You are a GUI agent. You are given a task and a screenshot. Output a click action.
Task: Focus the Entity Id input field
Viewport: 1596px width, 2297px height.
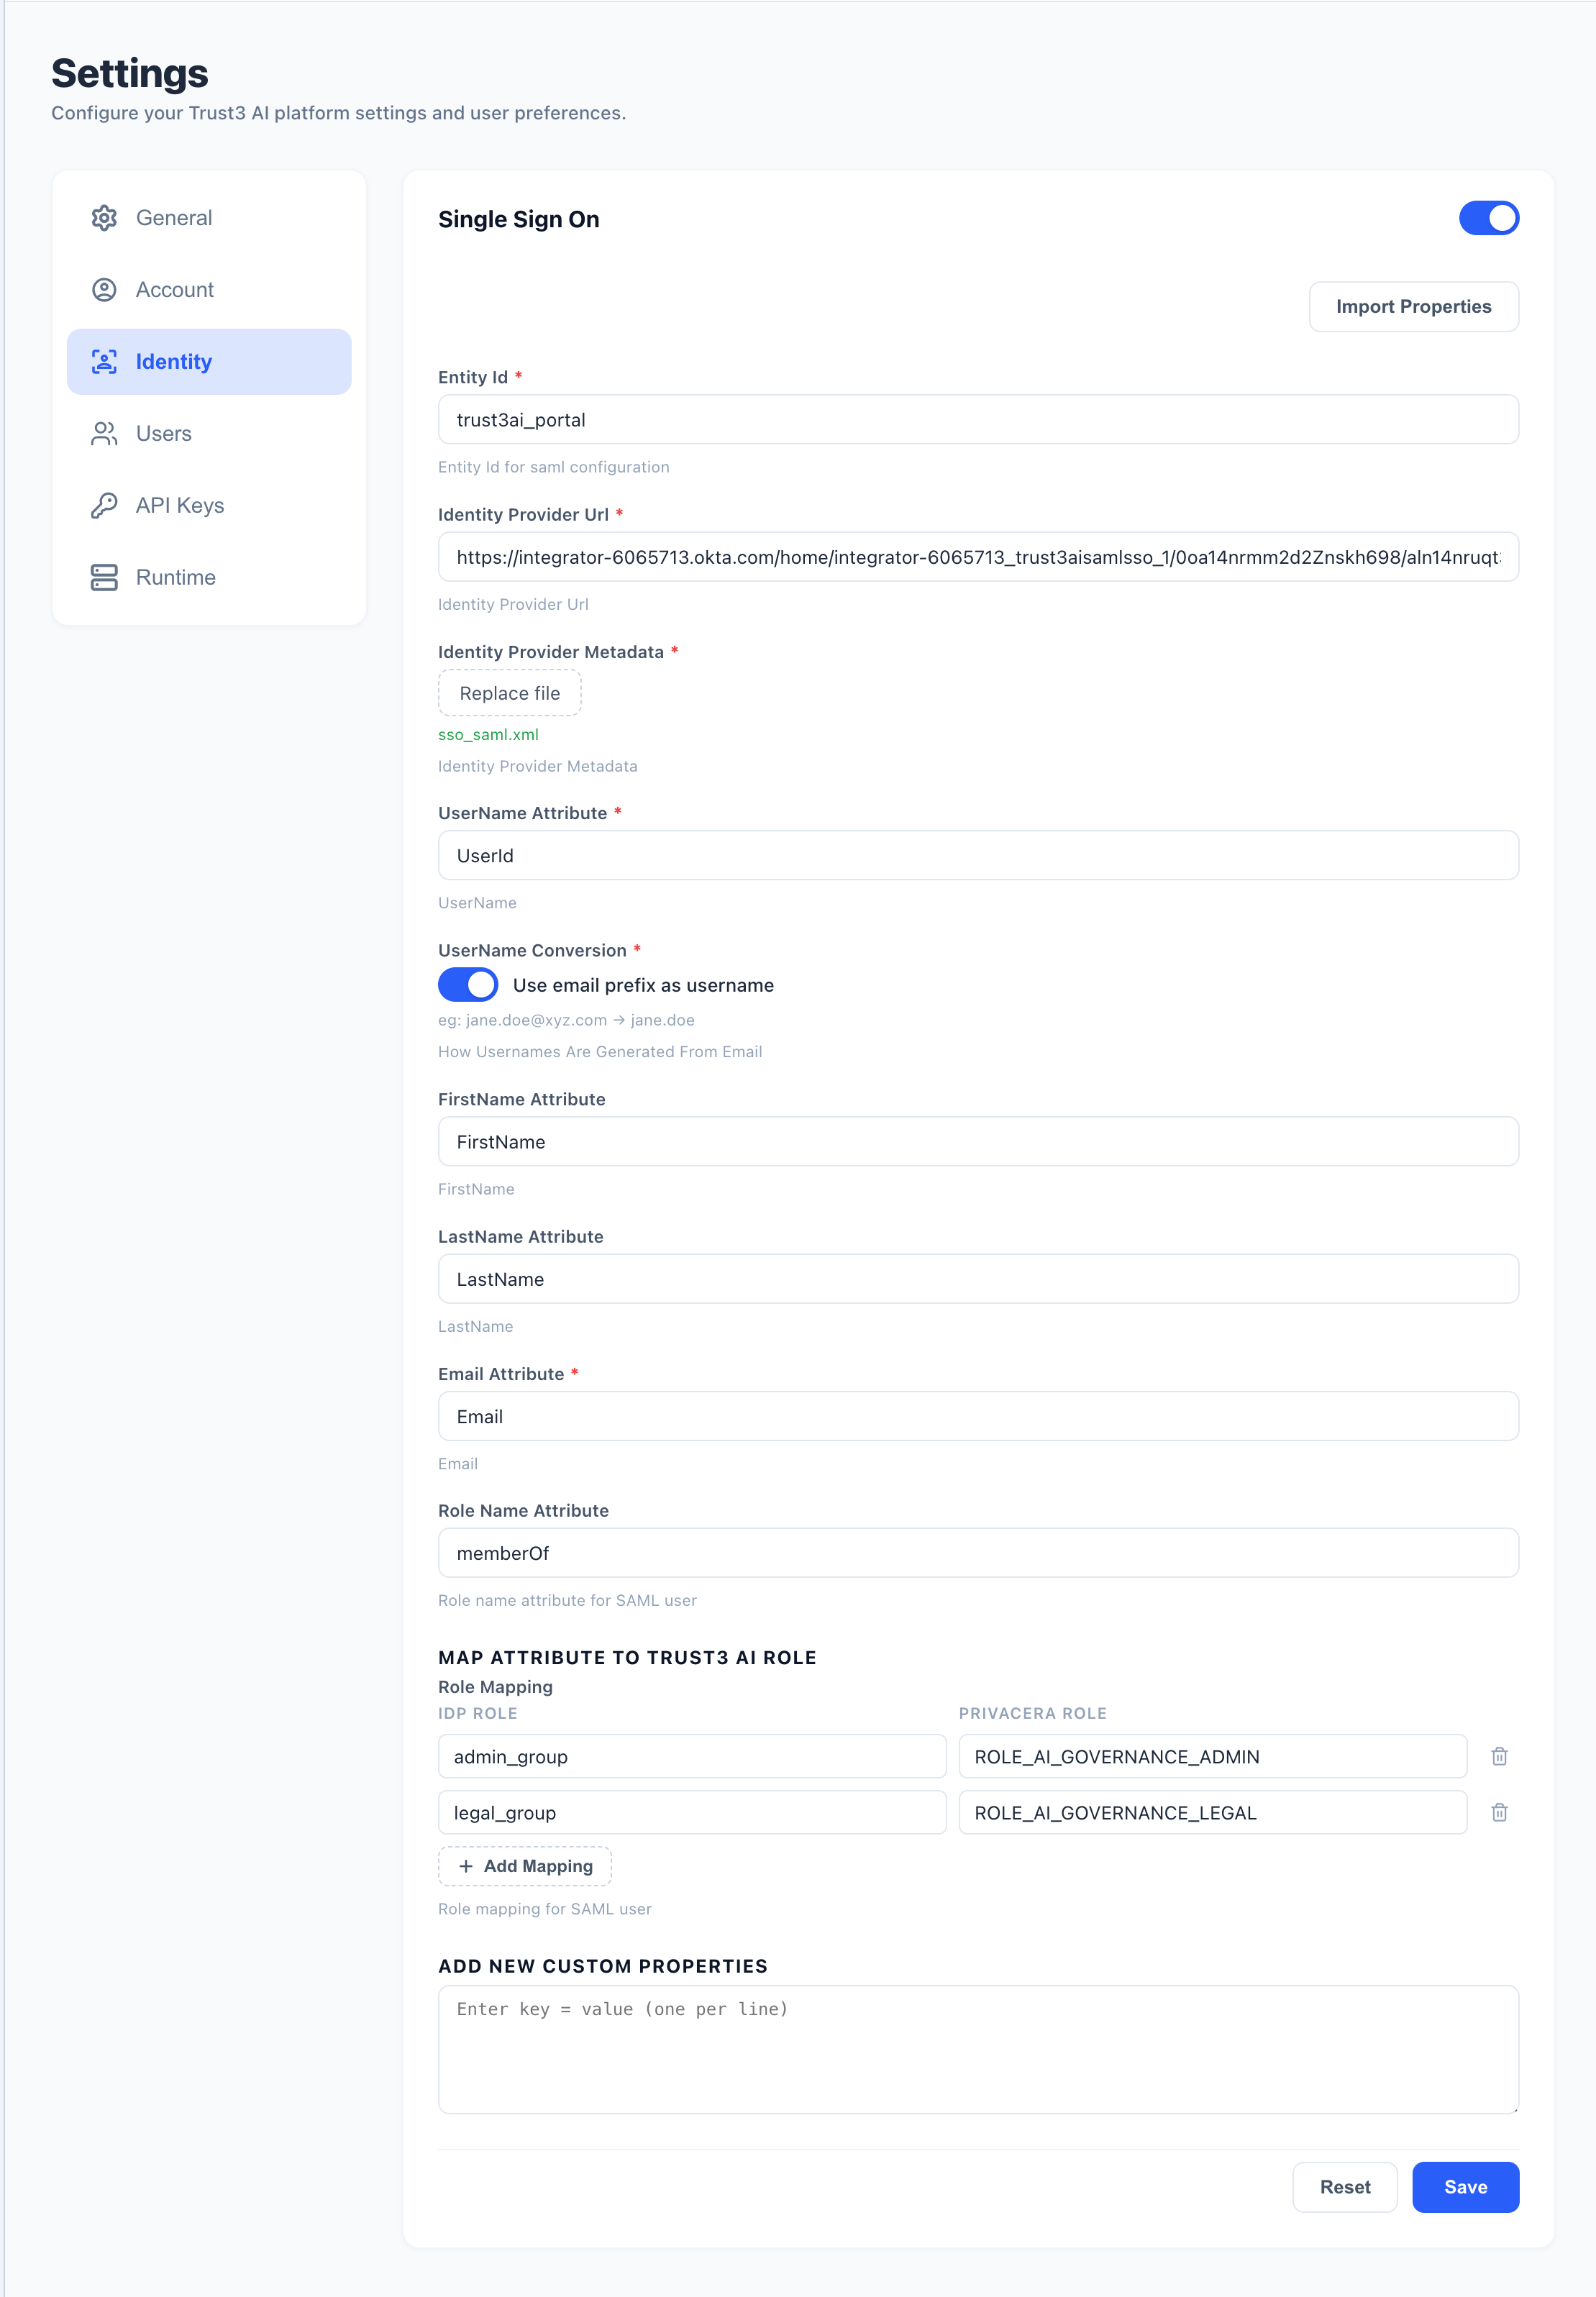978,420
